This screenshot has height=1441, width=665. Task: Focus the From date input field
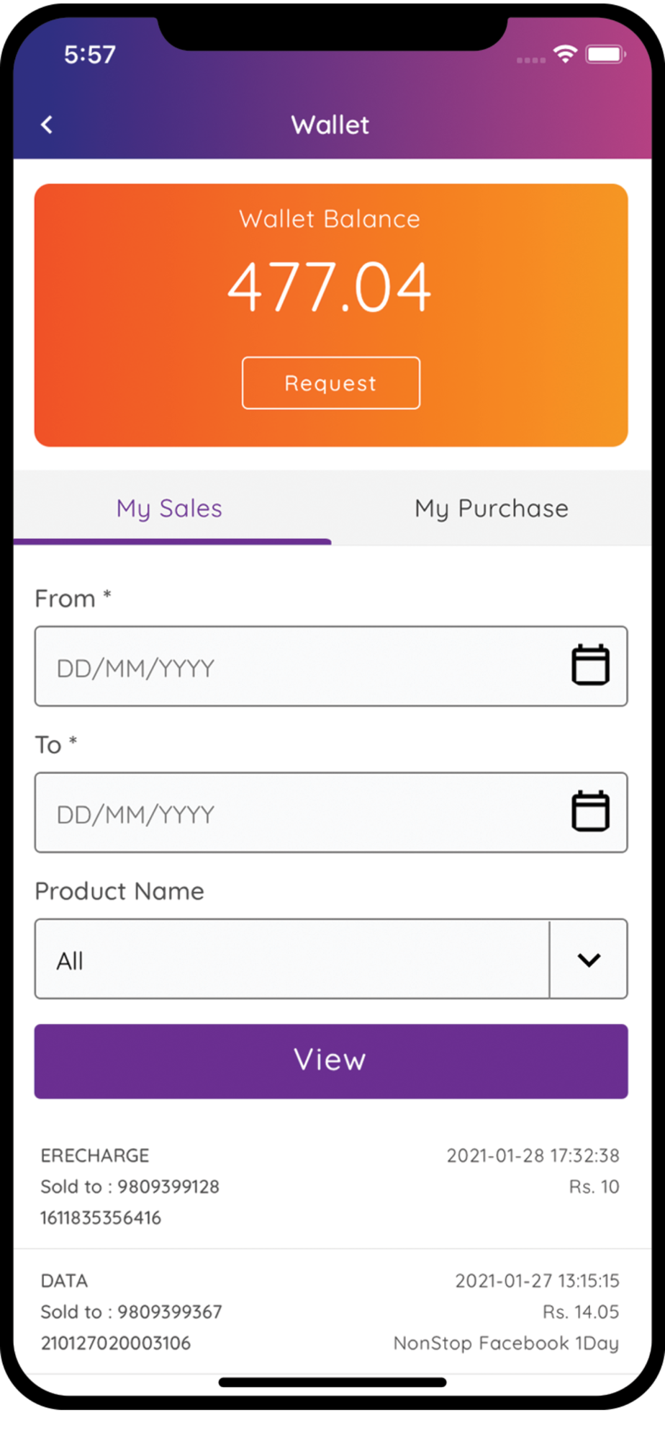point(331,666)
